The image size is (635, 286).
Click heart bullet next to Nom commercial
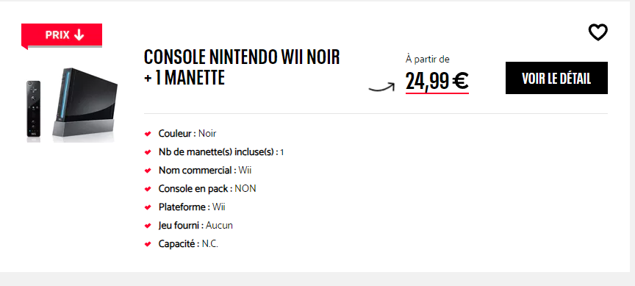[148, 171]
